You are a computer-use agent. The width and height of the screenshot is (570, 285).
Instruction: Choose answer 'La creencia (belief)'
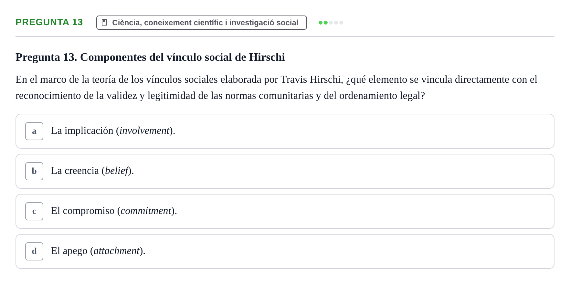[285, 171]
